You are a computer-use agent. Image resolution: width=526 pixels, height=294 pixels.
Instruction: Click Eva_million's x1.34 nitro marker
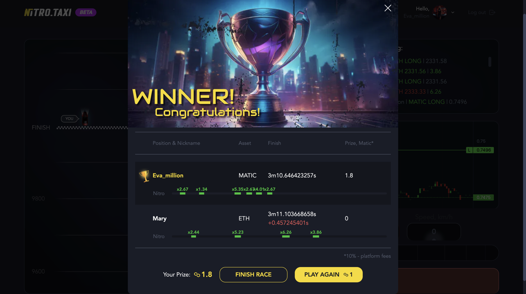point(201,191)
